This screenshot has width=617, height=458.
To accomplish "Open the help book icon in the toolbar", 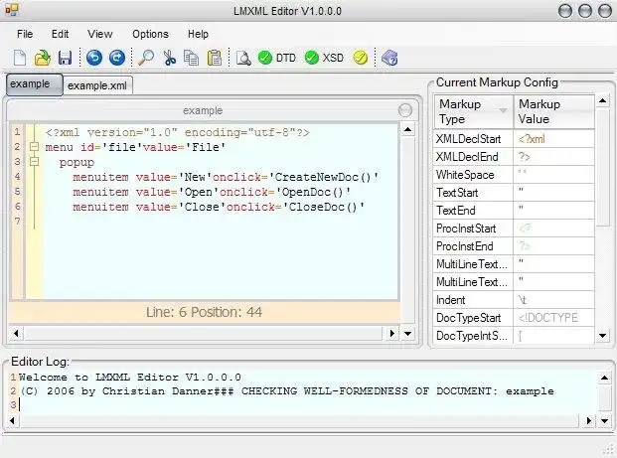I will click(x=389, y=58).
